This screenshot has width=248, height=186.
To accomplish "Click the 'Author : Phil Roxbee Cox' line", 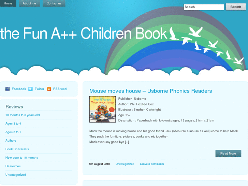I will coord(136,104).
